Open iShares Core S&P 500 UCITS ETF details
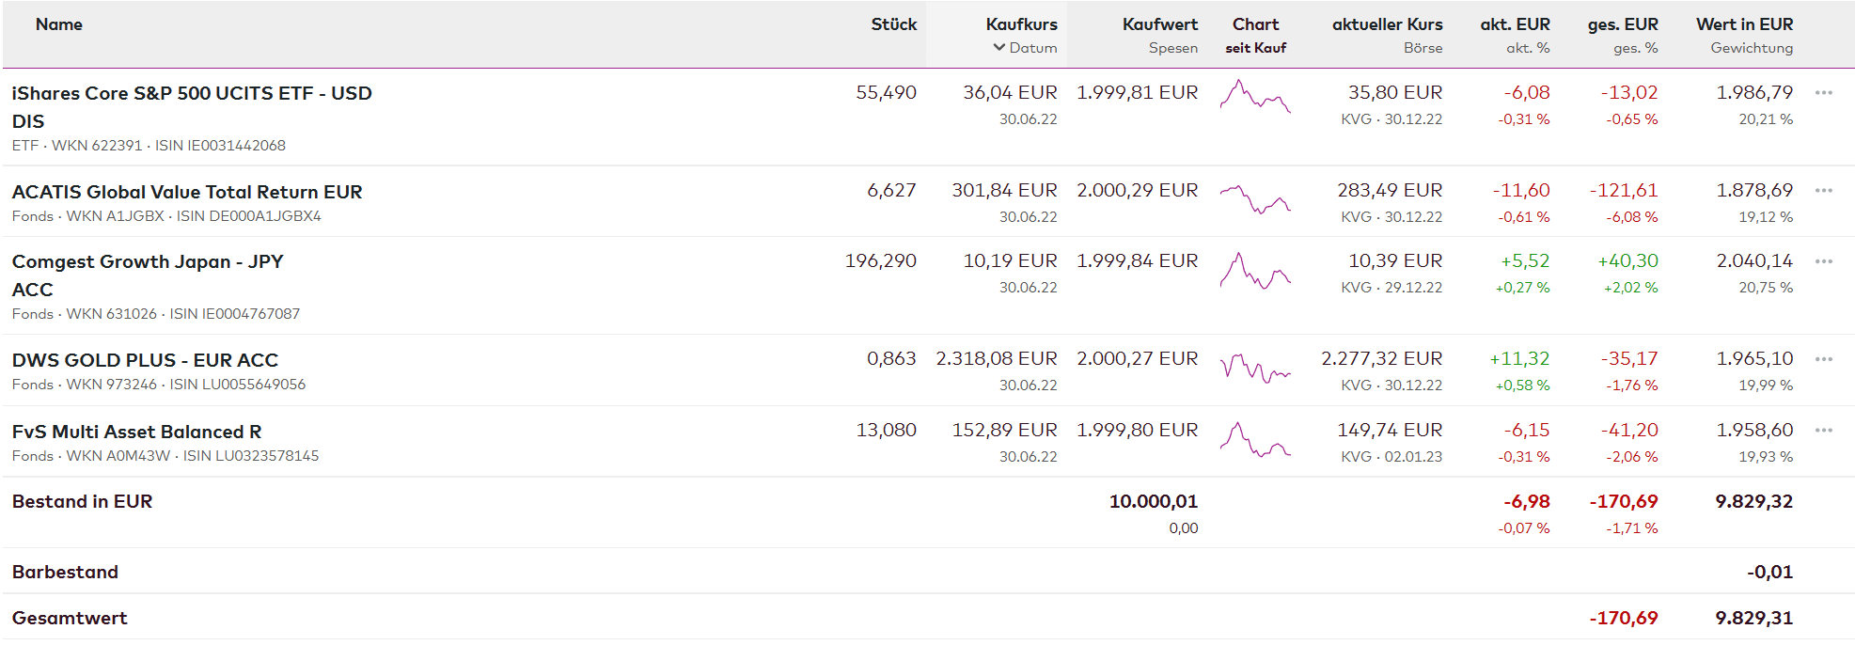Screen dimensions: 1855x645 pyautogui.click(x=192, y=93)
